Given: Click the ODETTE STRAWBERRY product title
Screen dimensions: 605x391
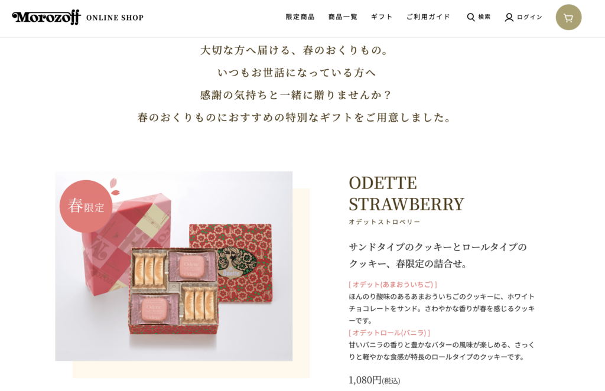Looking at the screenshot, I should (406, 194).
